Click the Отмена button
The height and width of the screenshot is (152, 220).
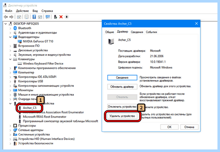pos(189,127)
